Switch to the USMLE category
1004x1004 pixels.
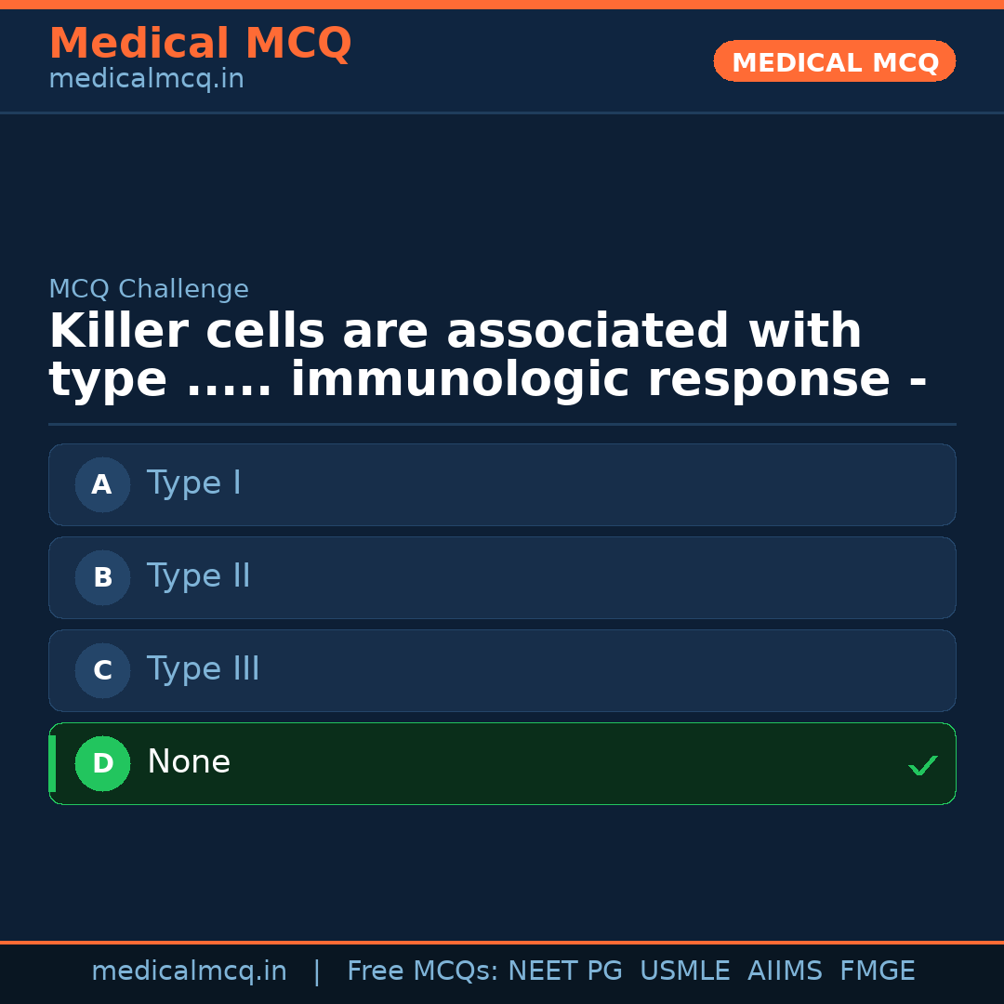[x=685, y=971]
